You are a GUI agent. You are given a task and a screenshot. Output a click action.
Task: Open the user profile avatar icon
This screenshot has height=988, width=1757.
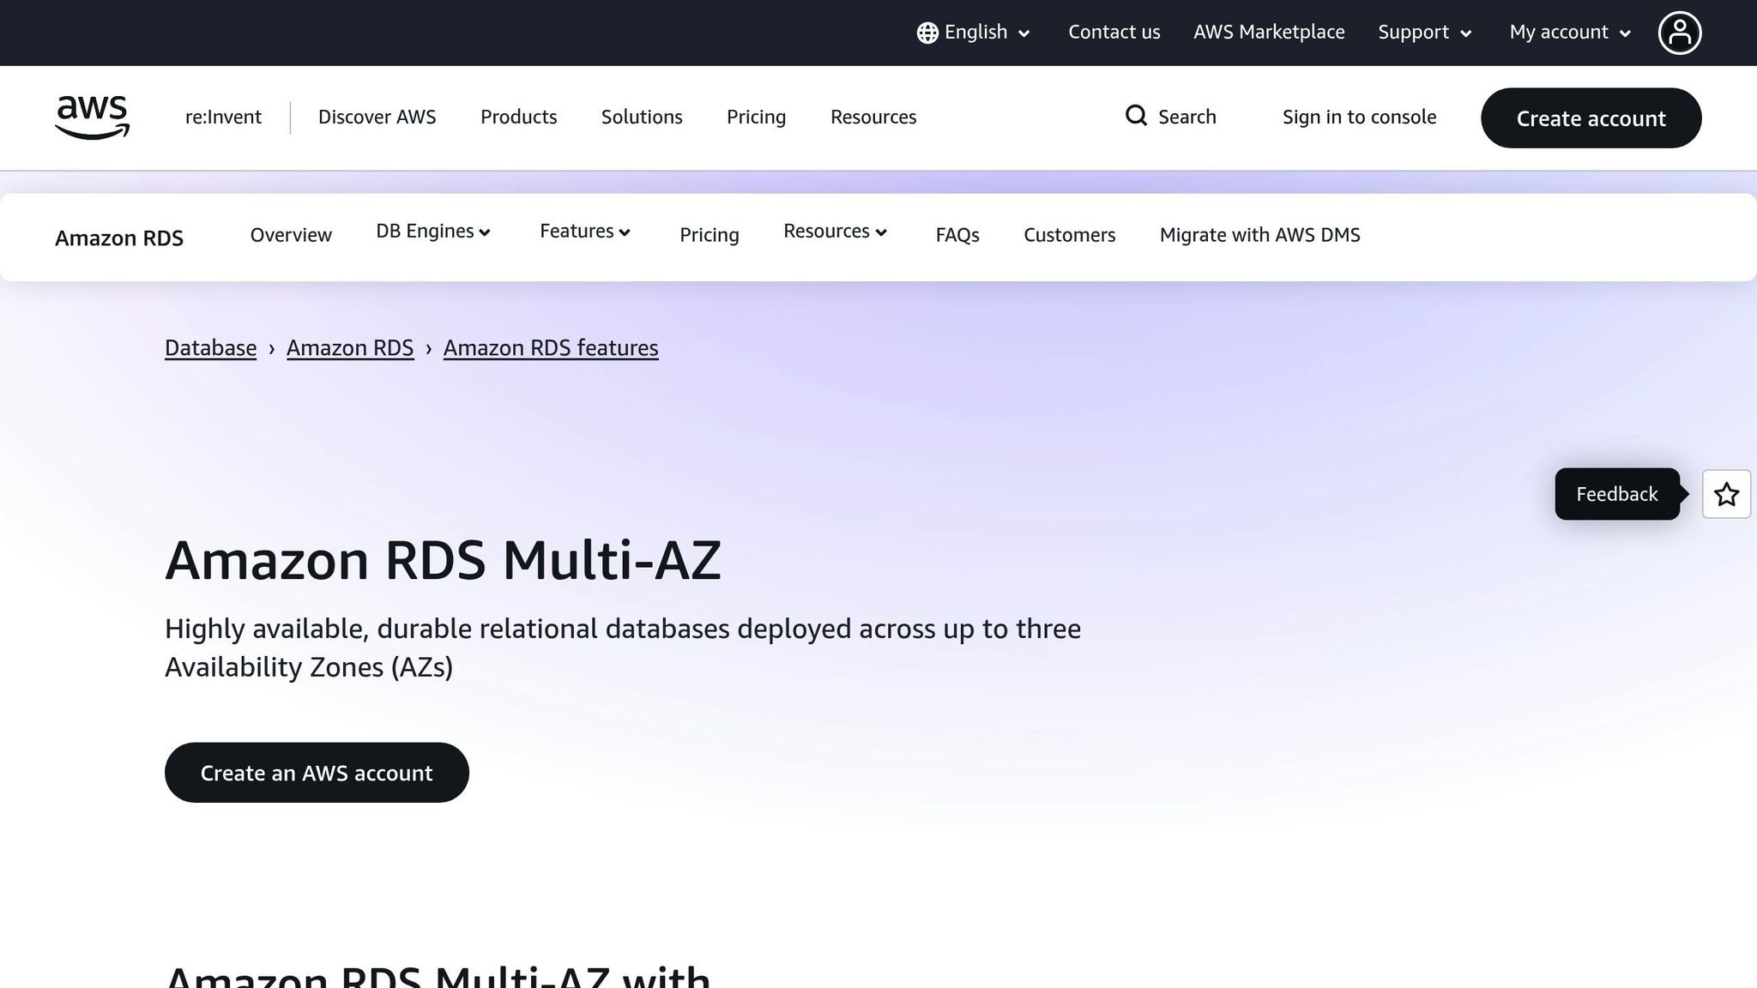coord(1679,33)
